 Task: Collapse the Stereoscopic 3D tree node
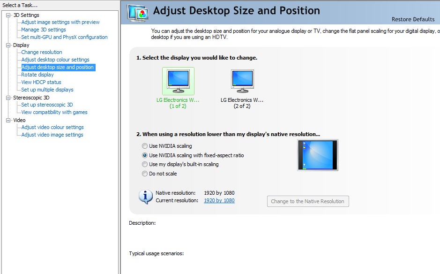click(8, 98)
